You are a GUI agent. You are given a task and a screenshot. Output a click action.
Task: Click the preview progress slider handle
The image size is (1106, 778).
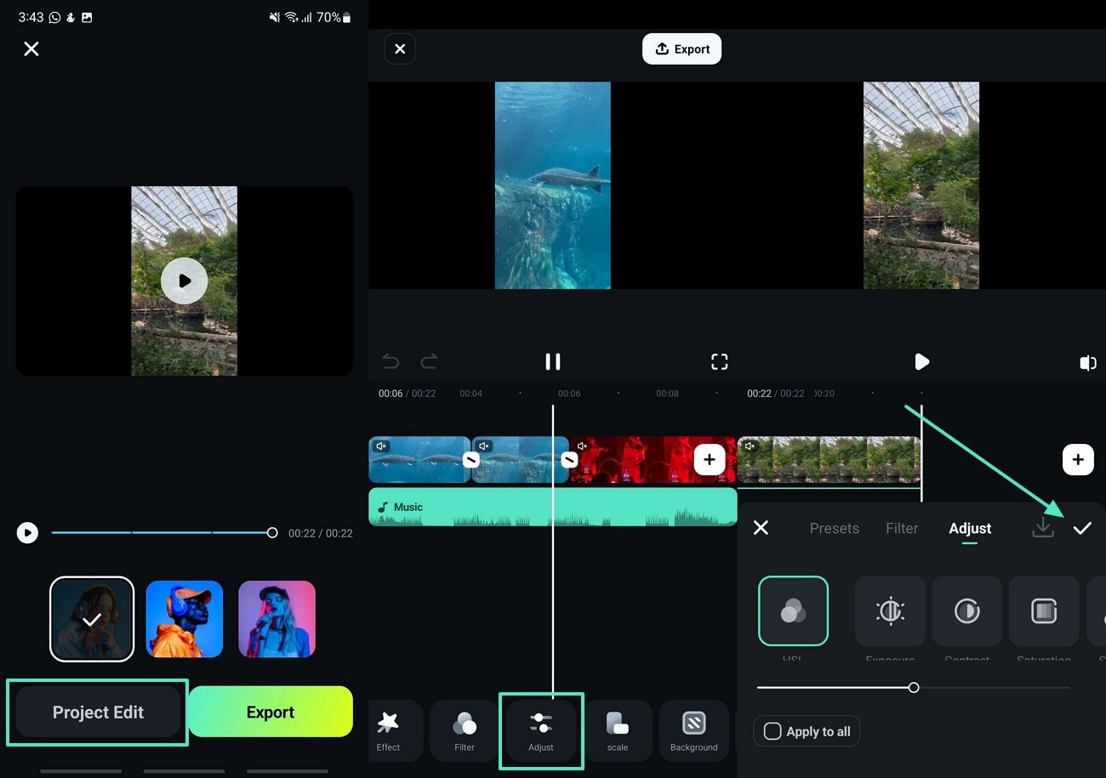tap(272, 533)
